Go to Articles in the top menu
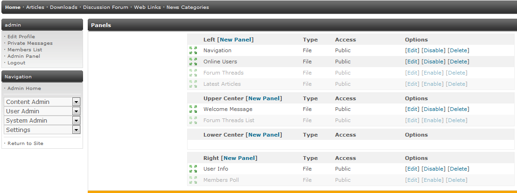 point(35,7)
